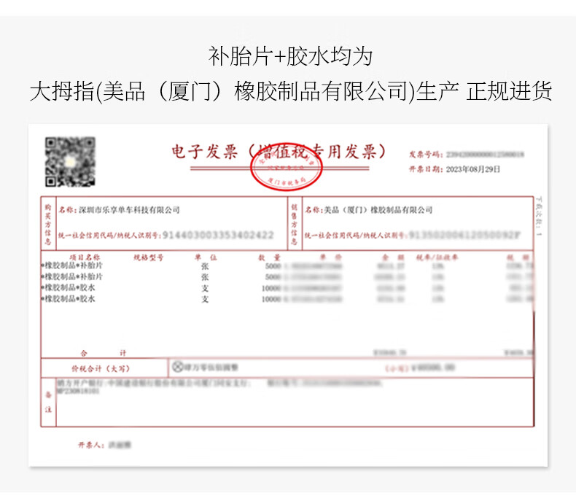Screen dimensions: 576x501
Task: Click the red tax bureau stamp seal
Action: click(286, 167)
